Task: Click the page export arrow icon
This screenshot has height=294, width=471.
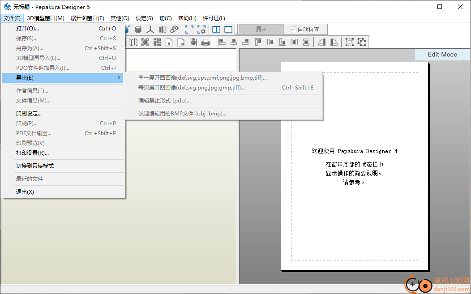Action: pos(181,42)
